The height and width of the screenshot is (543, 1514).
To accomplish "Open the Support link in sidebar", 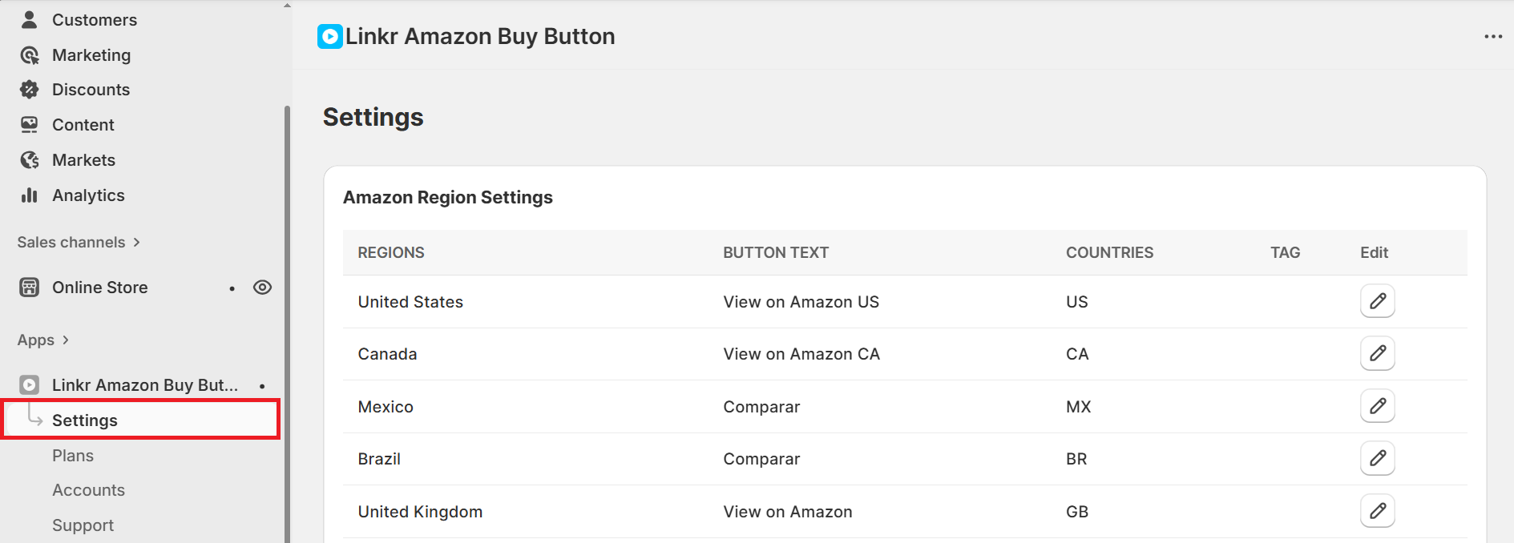I will coord(83,525).
